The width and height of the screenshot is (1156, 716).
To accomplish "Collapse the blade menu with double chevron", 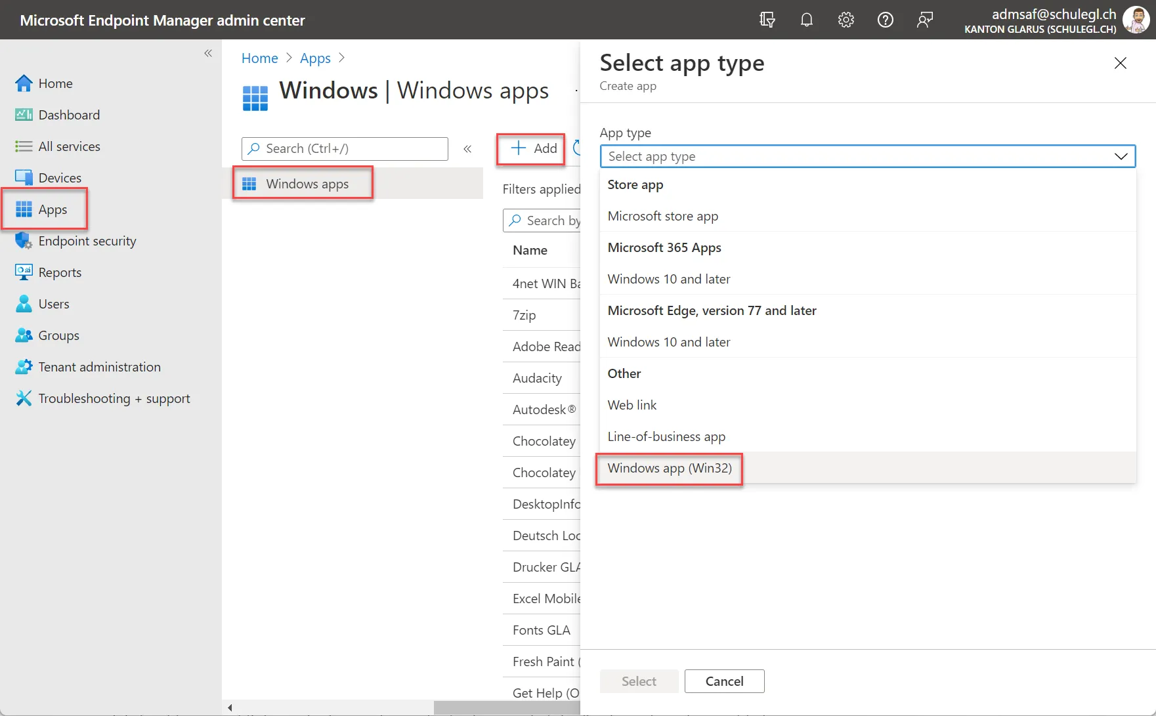I will pos(467,149).
